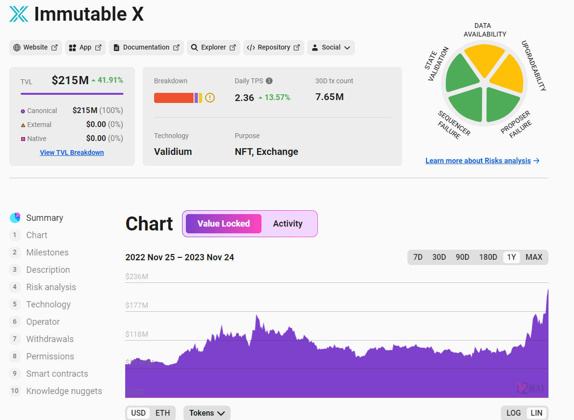Click the Immutable X logo
Image resolution: width=574 pixels, height=420 pixels.
tap(18, 14)
